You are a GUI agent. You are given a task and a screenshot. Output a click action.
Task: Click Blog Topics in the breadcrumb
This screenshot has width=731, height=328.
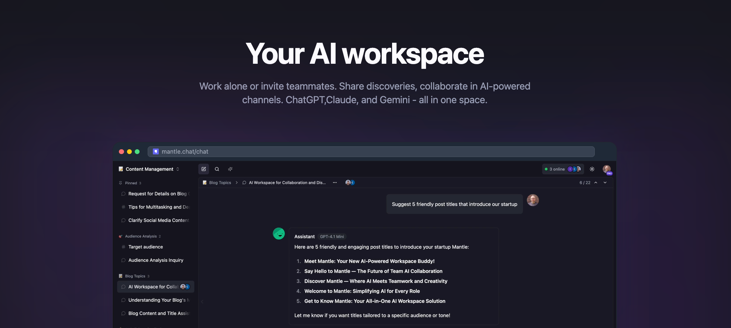point(220,182)
